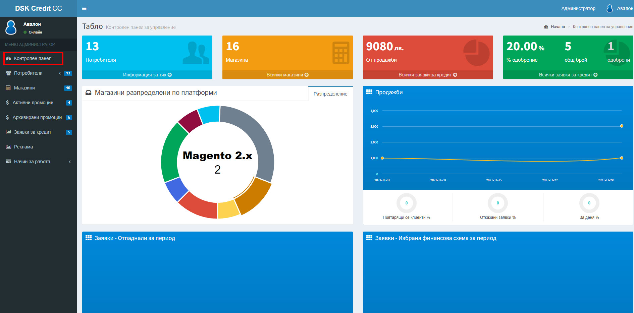Open Магазини menu item
Viewport: 634px width, 313px height.
[39, 88]
